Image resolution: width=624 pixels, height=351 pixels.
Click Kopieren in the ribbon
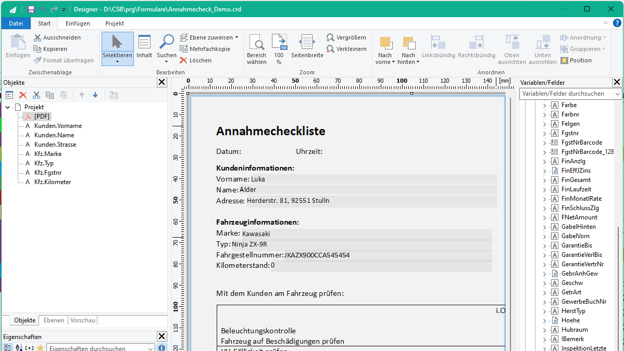[x=50, y=49]
